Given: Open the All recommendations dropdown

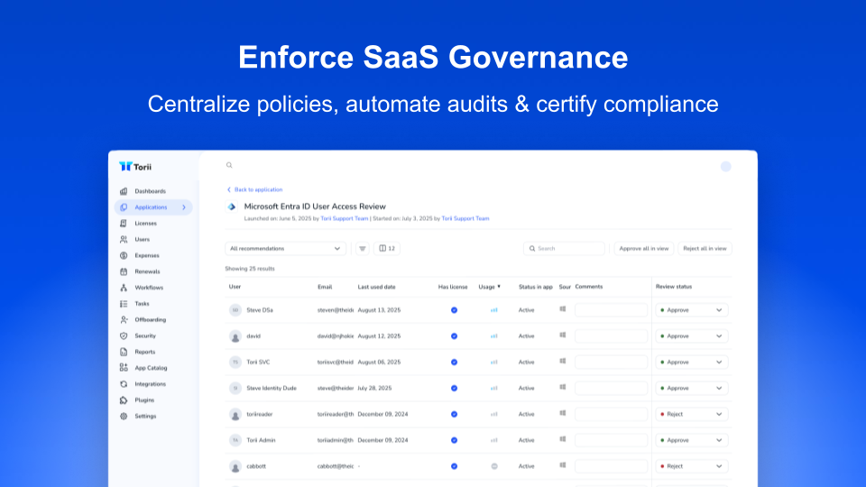Looking at the screenshot, I should pos(285,248).
